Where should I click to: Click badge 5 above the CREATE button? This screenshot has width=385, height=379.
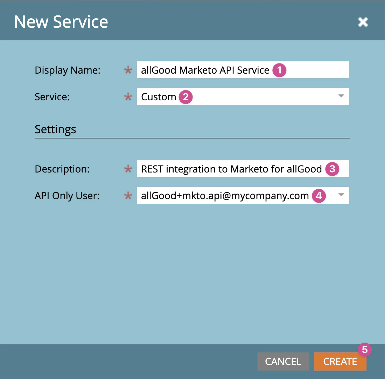tap(364, 350)
